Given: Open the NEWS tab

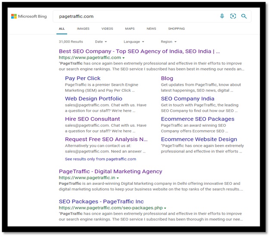Looking at the screenshot, I should pos(151,29).
